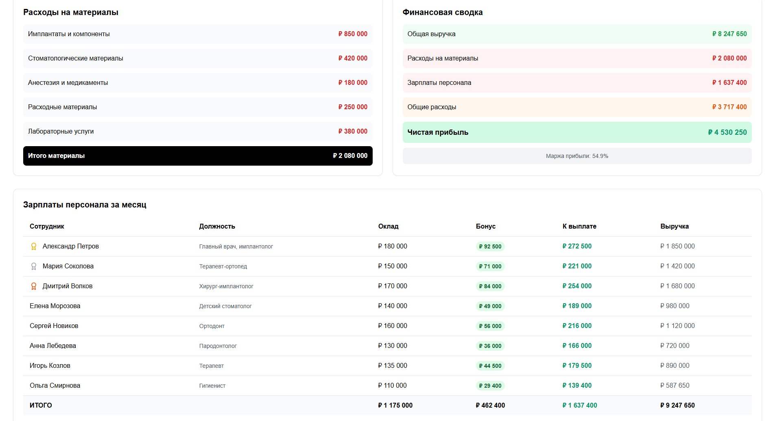This screenshot has width=773, height=421.
Task: Select the К выплате column header
Action: tap(579, 226)
